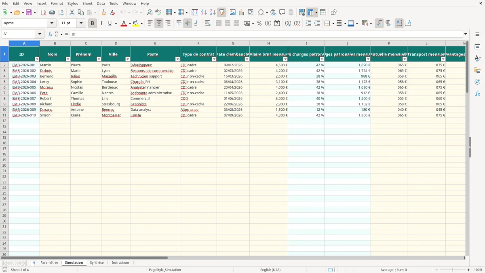Click the Export as PDF icon

click(43, 13)
